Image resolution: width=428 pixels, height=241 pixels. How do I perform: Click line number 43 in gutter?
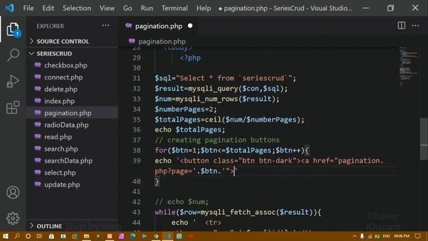click(x=136, y=212)
